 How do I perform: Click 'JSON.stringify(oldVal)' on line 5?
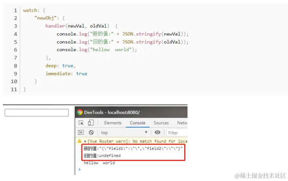coord(153,42)
